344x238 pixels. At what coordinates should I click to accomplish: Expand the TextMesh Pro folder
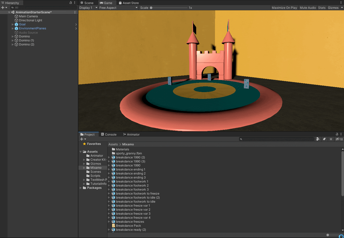click(84, 180)
